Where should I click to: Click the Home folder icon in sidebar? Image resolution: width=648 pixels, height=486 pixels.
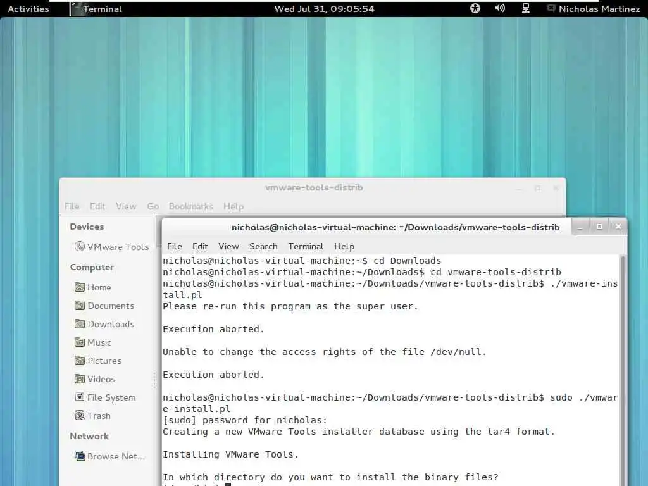tap(80, 287)
